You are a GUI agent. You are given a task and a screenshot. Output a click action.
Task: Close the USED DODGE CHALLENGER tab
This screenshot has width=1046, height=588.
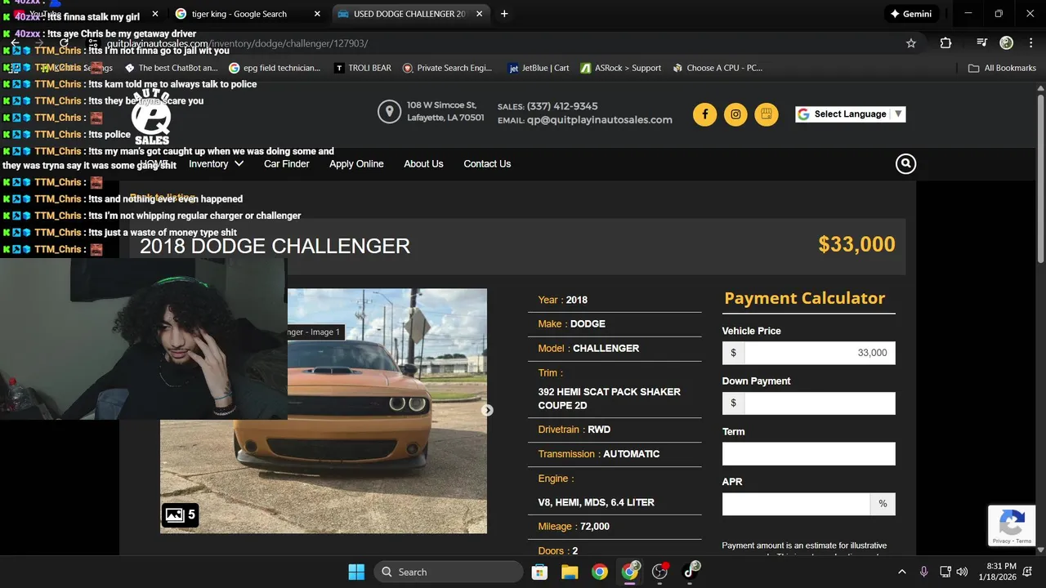pos(479,14)
